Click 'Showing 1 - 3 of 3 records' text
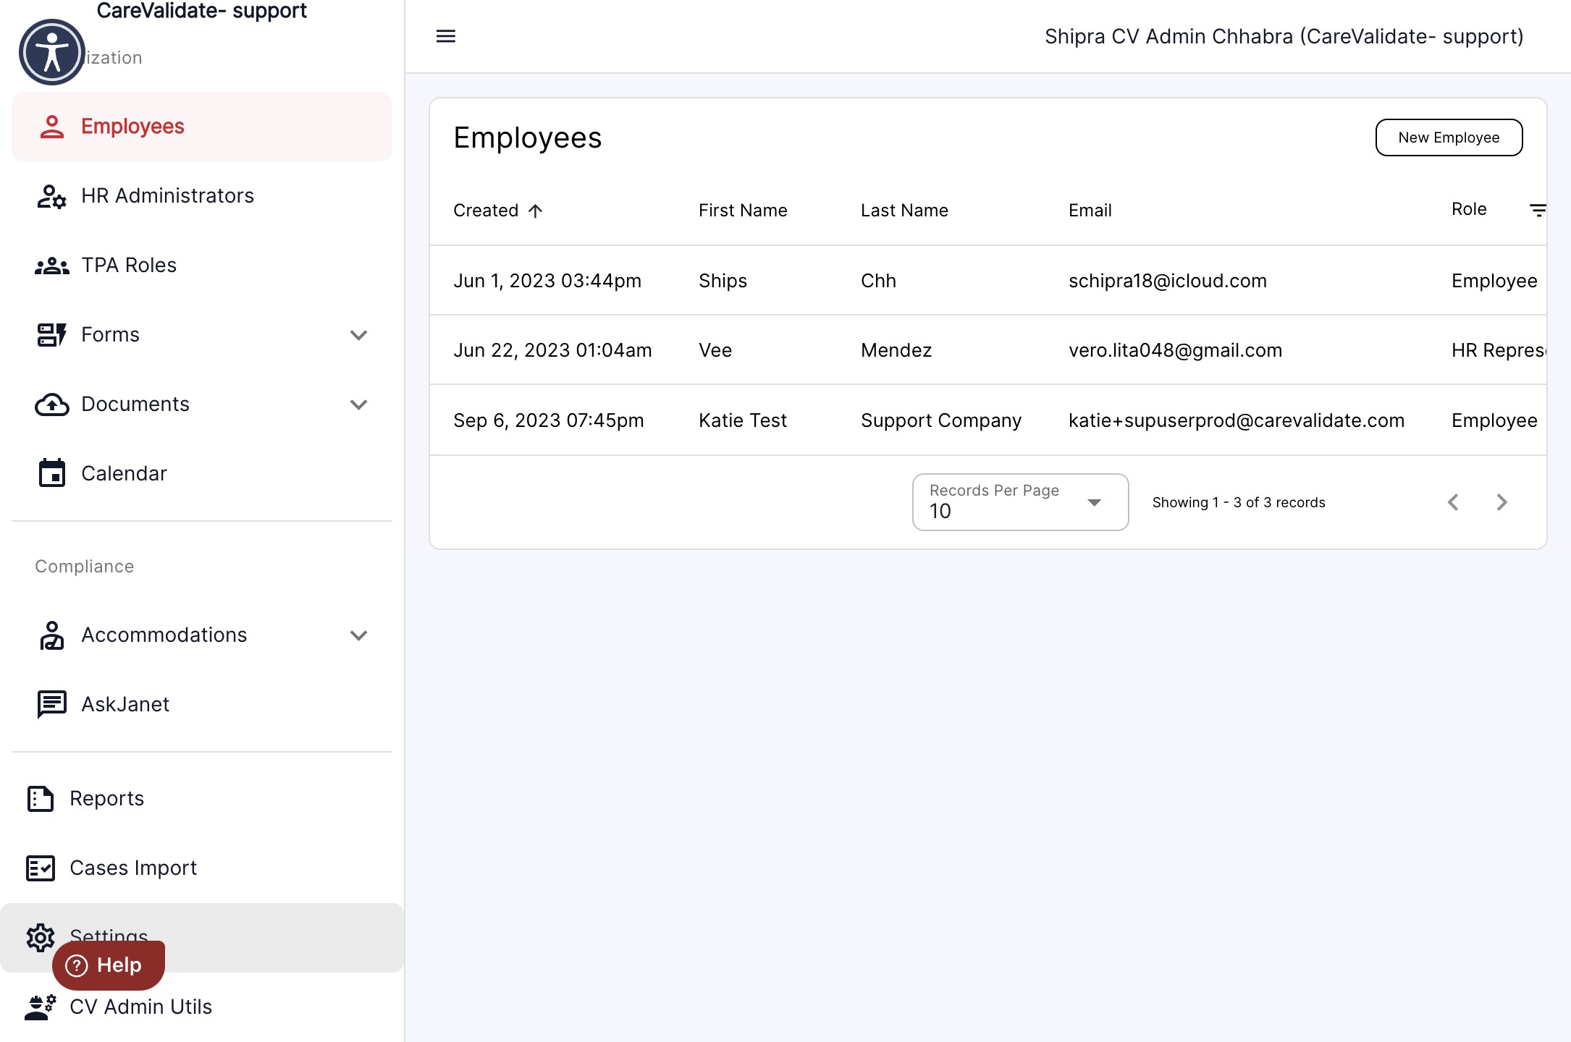The image size is (1571, 1042). coord(1239,502)
